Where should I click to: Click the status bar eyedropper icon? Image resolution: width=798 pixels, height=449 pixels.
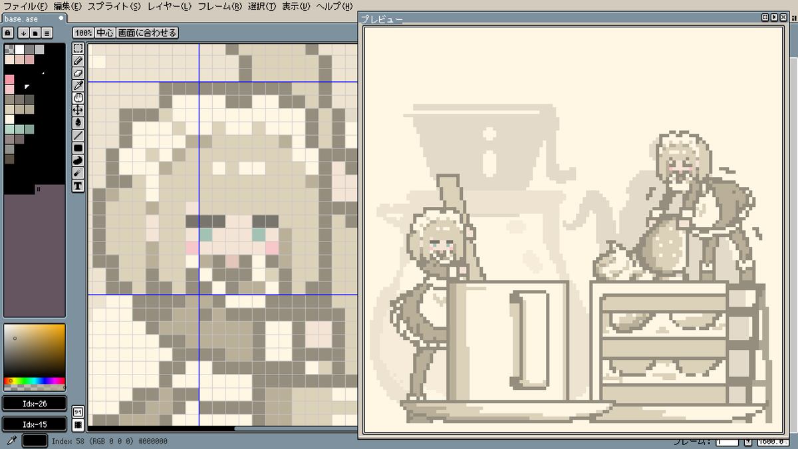[11, 440]
